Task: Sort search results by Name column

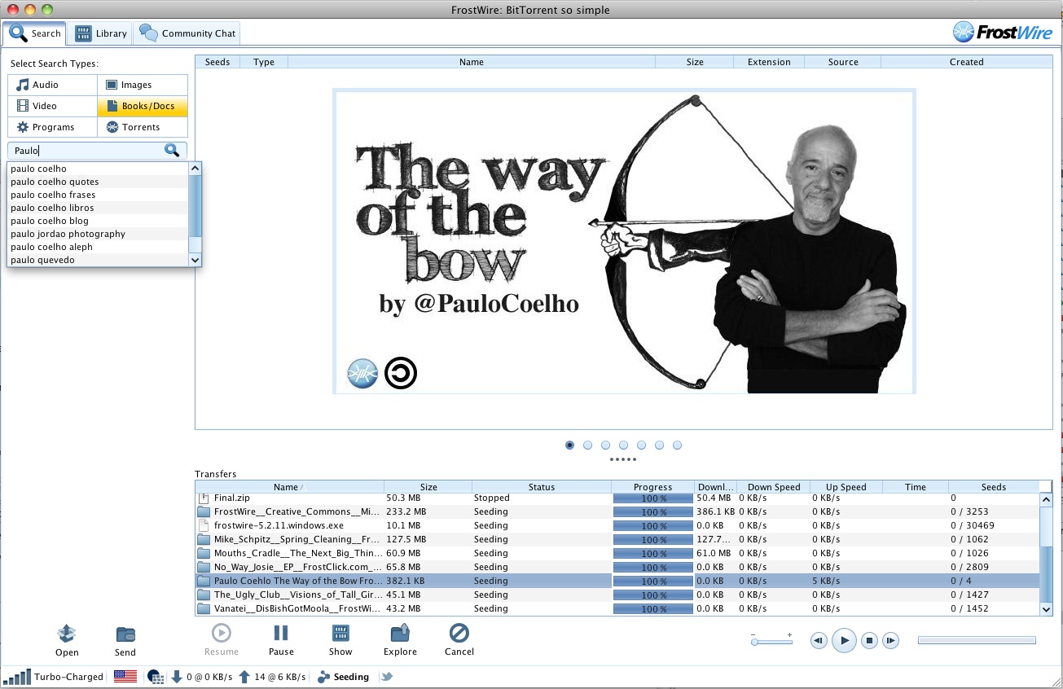Action: (x=472, y=62)
